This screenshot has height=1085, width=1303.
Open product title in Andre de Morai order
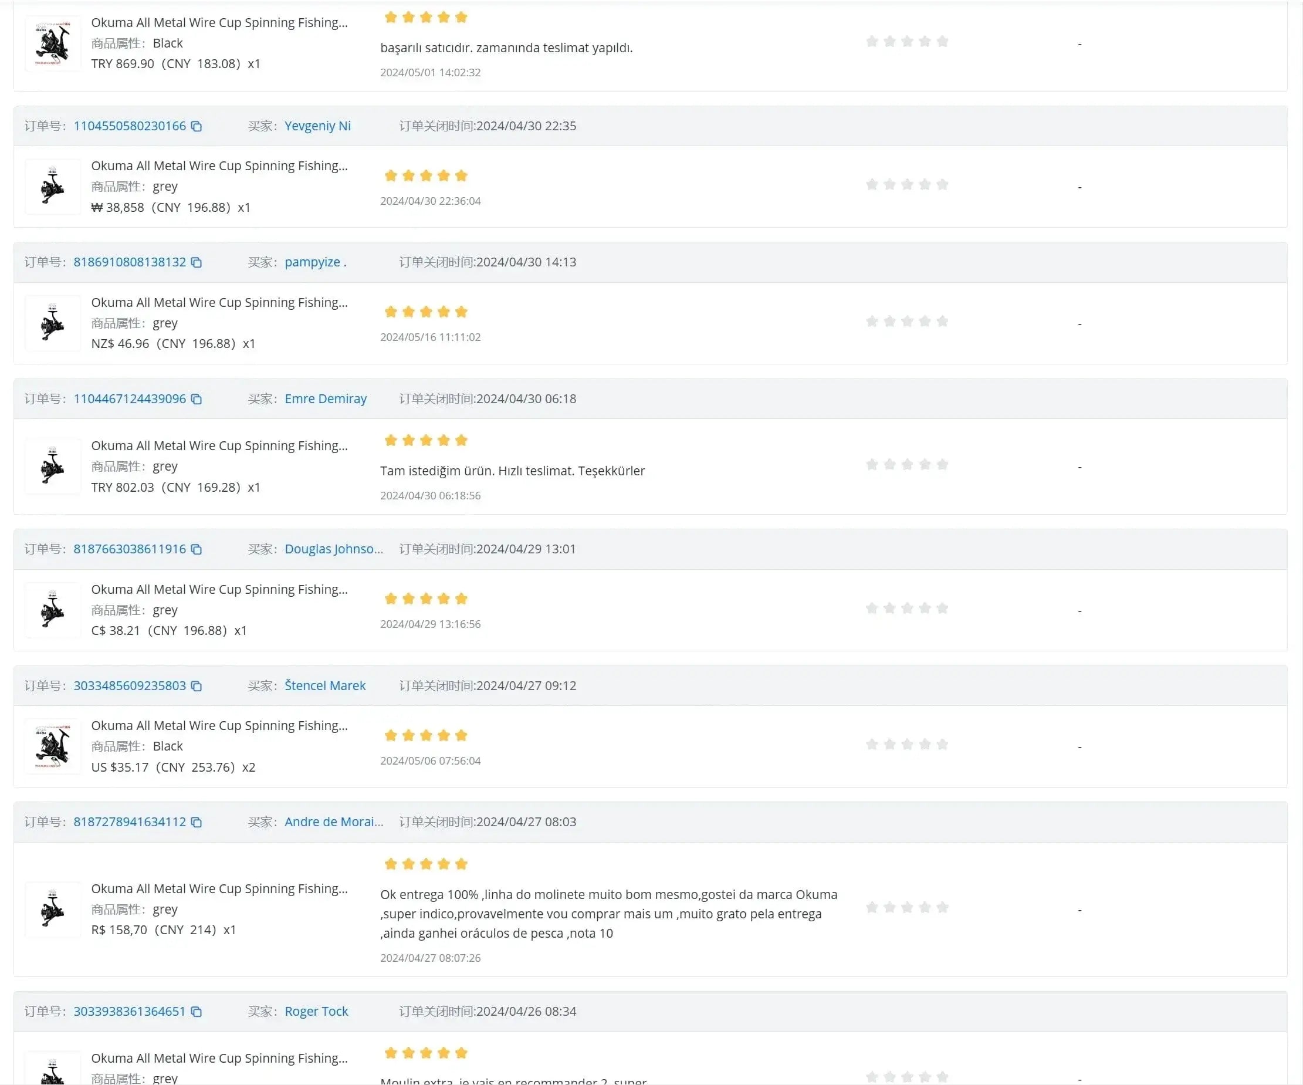tap(219, 888)
